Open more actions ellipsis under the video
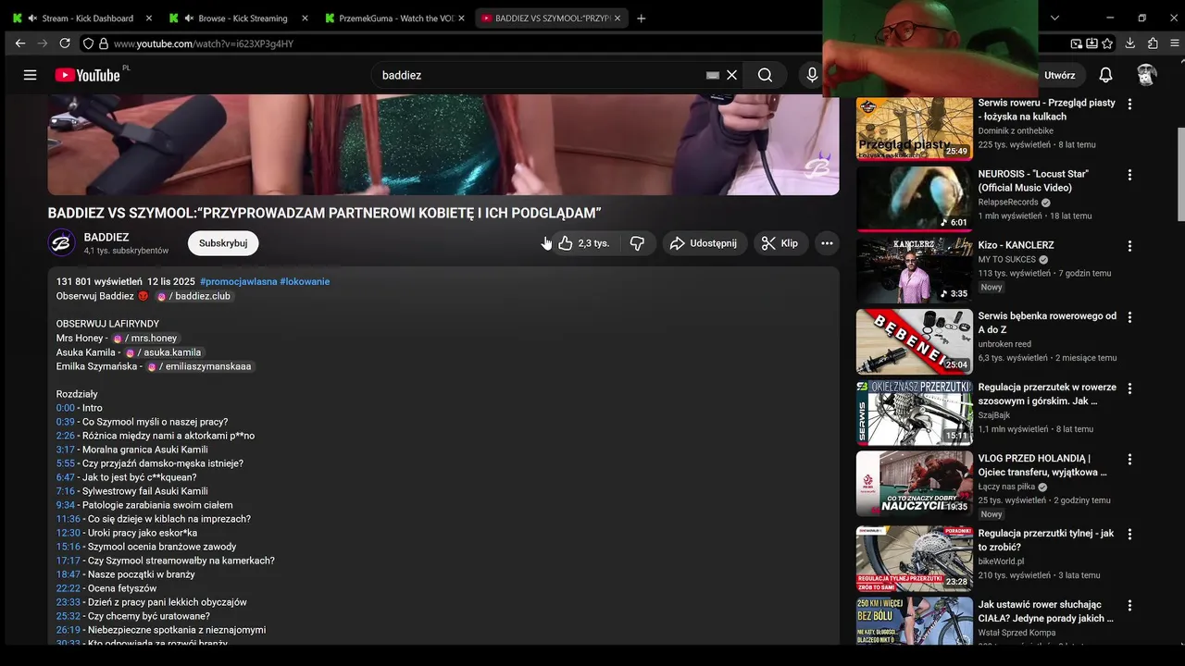The height and width of the screenshot is (666, 1185). point(827,243)
